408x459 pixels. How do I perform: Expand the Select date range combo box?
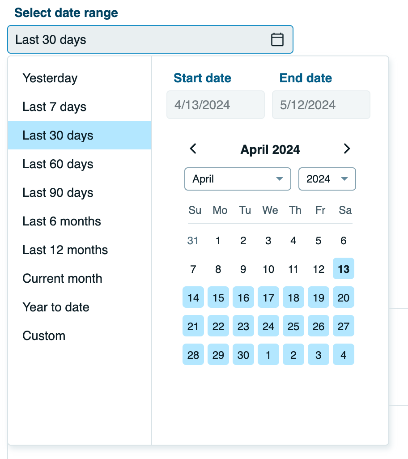pos(150,39)
